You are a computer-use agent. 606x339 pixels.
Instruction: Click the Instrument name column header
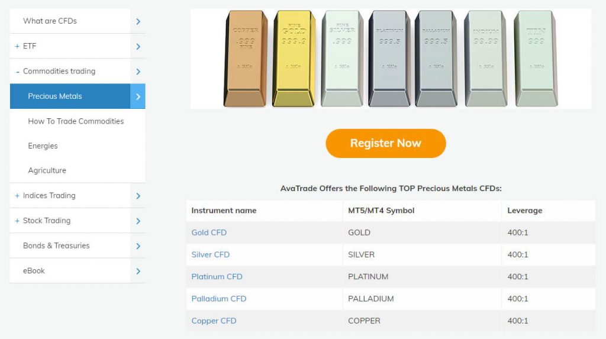click(224, 210)
